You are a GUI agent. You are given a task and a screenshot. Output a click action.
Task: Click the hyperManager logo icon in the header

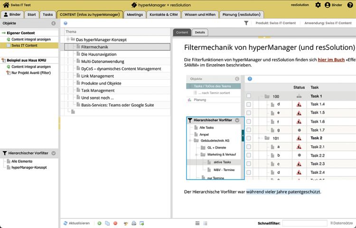pos(134,5)
